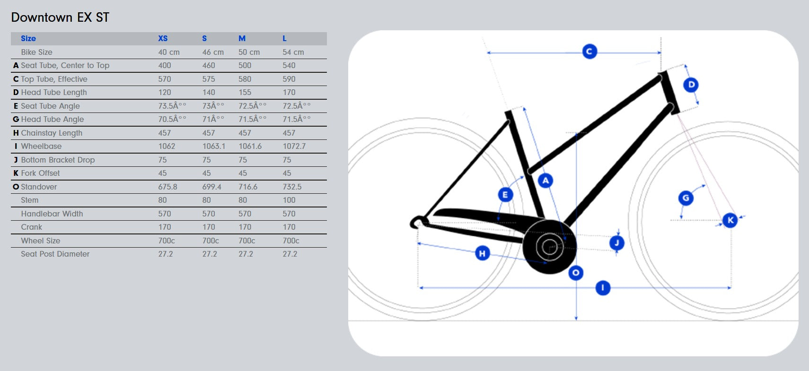809x371 pixels.
Task: Click the J bottom bracket drop marker
Action: click(616, 243)
